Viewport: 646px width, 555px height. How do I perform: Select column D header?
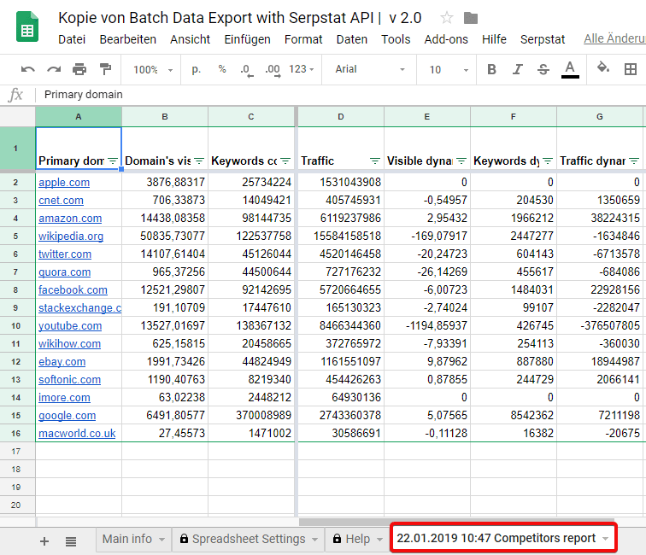tap(341, 117)
